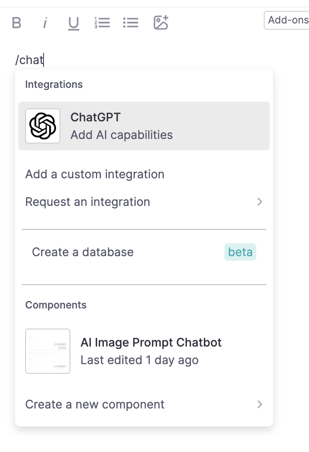Screen dimensions: 309x452
Task: Click the Create a new component text
Action: (x=95, y=404)
